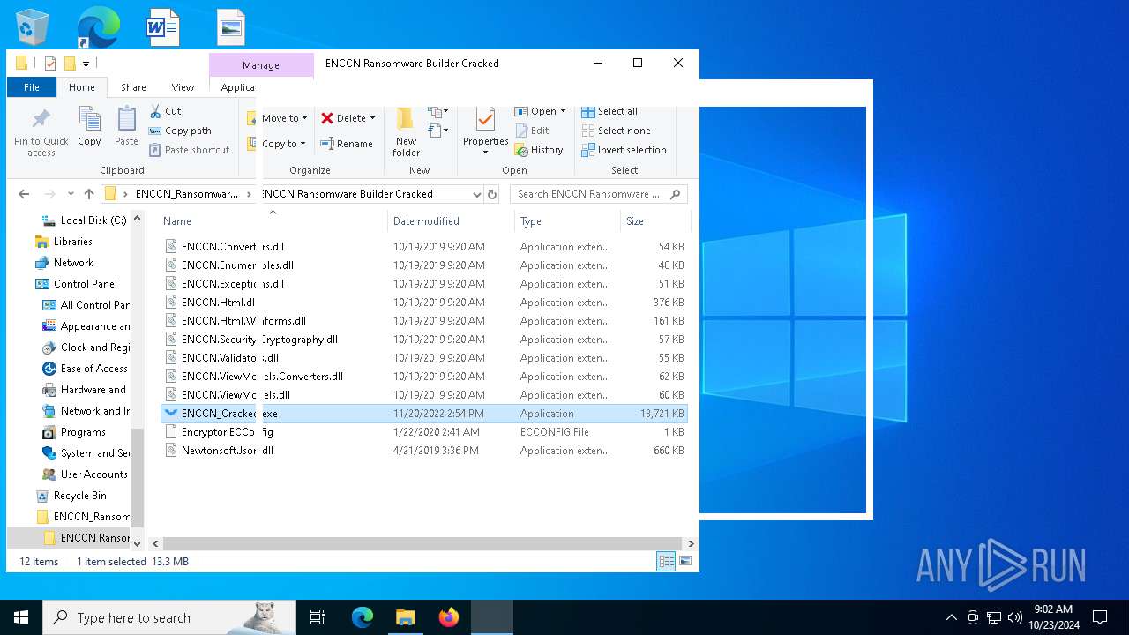Open Microsoft Edge desktop shortcut
The width and height of the screenshot is (1129, 635).
pyautogui.click(x=98, y=27)
